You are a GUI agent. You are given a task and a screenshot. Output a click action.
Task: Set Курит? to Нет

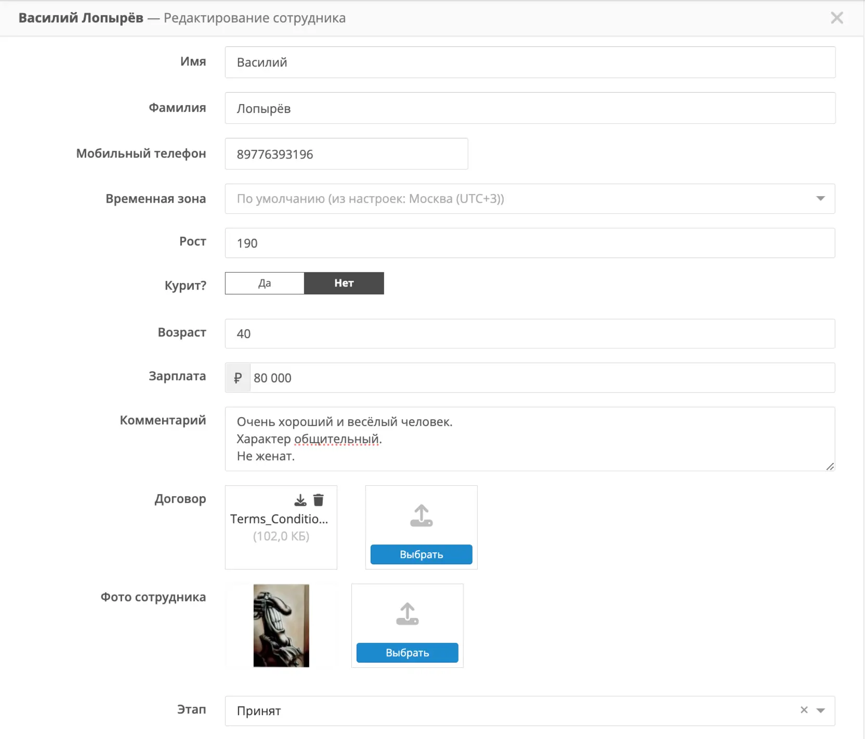click(x=344, y=283)
